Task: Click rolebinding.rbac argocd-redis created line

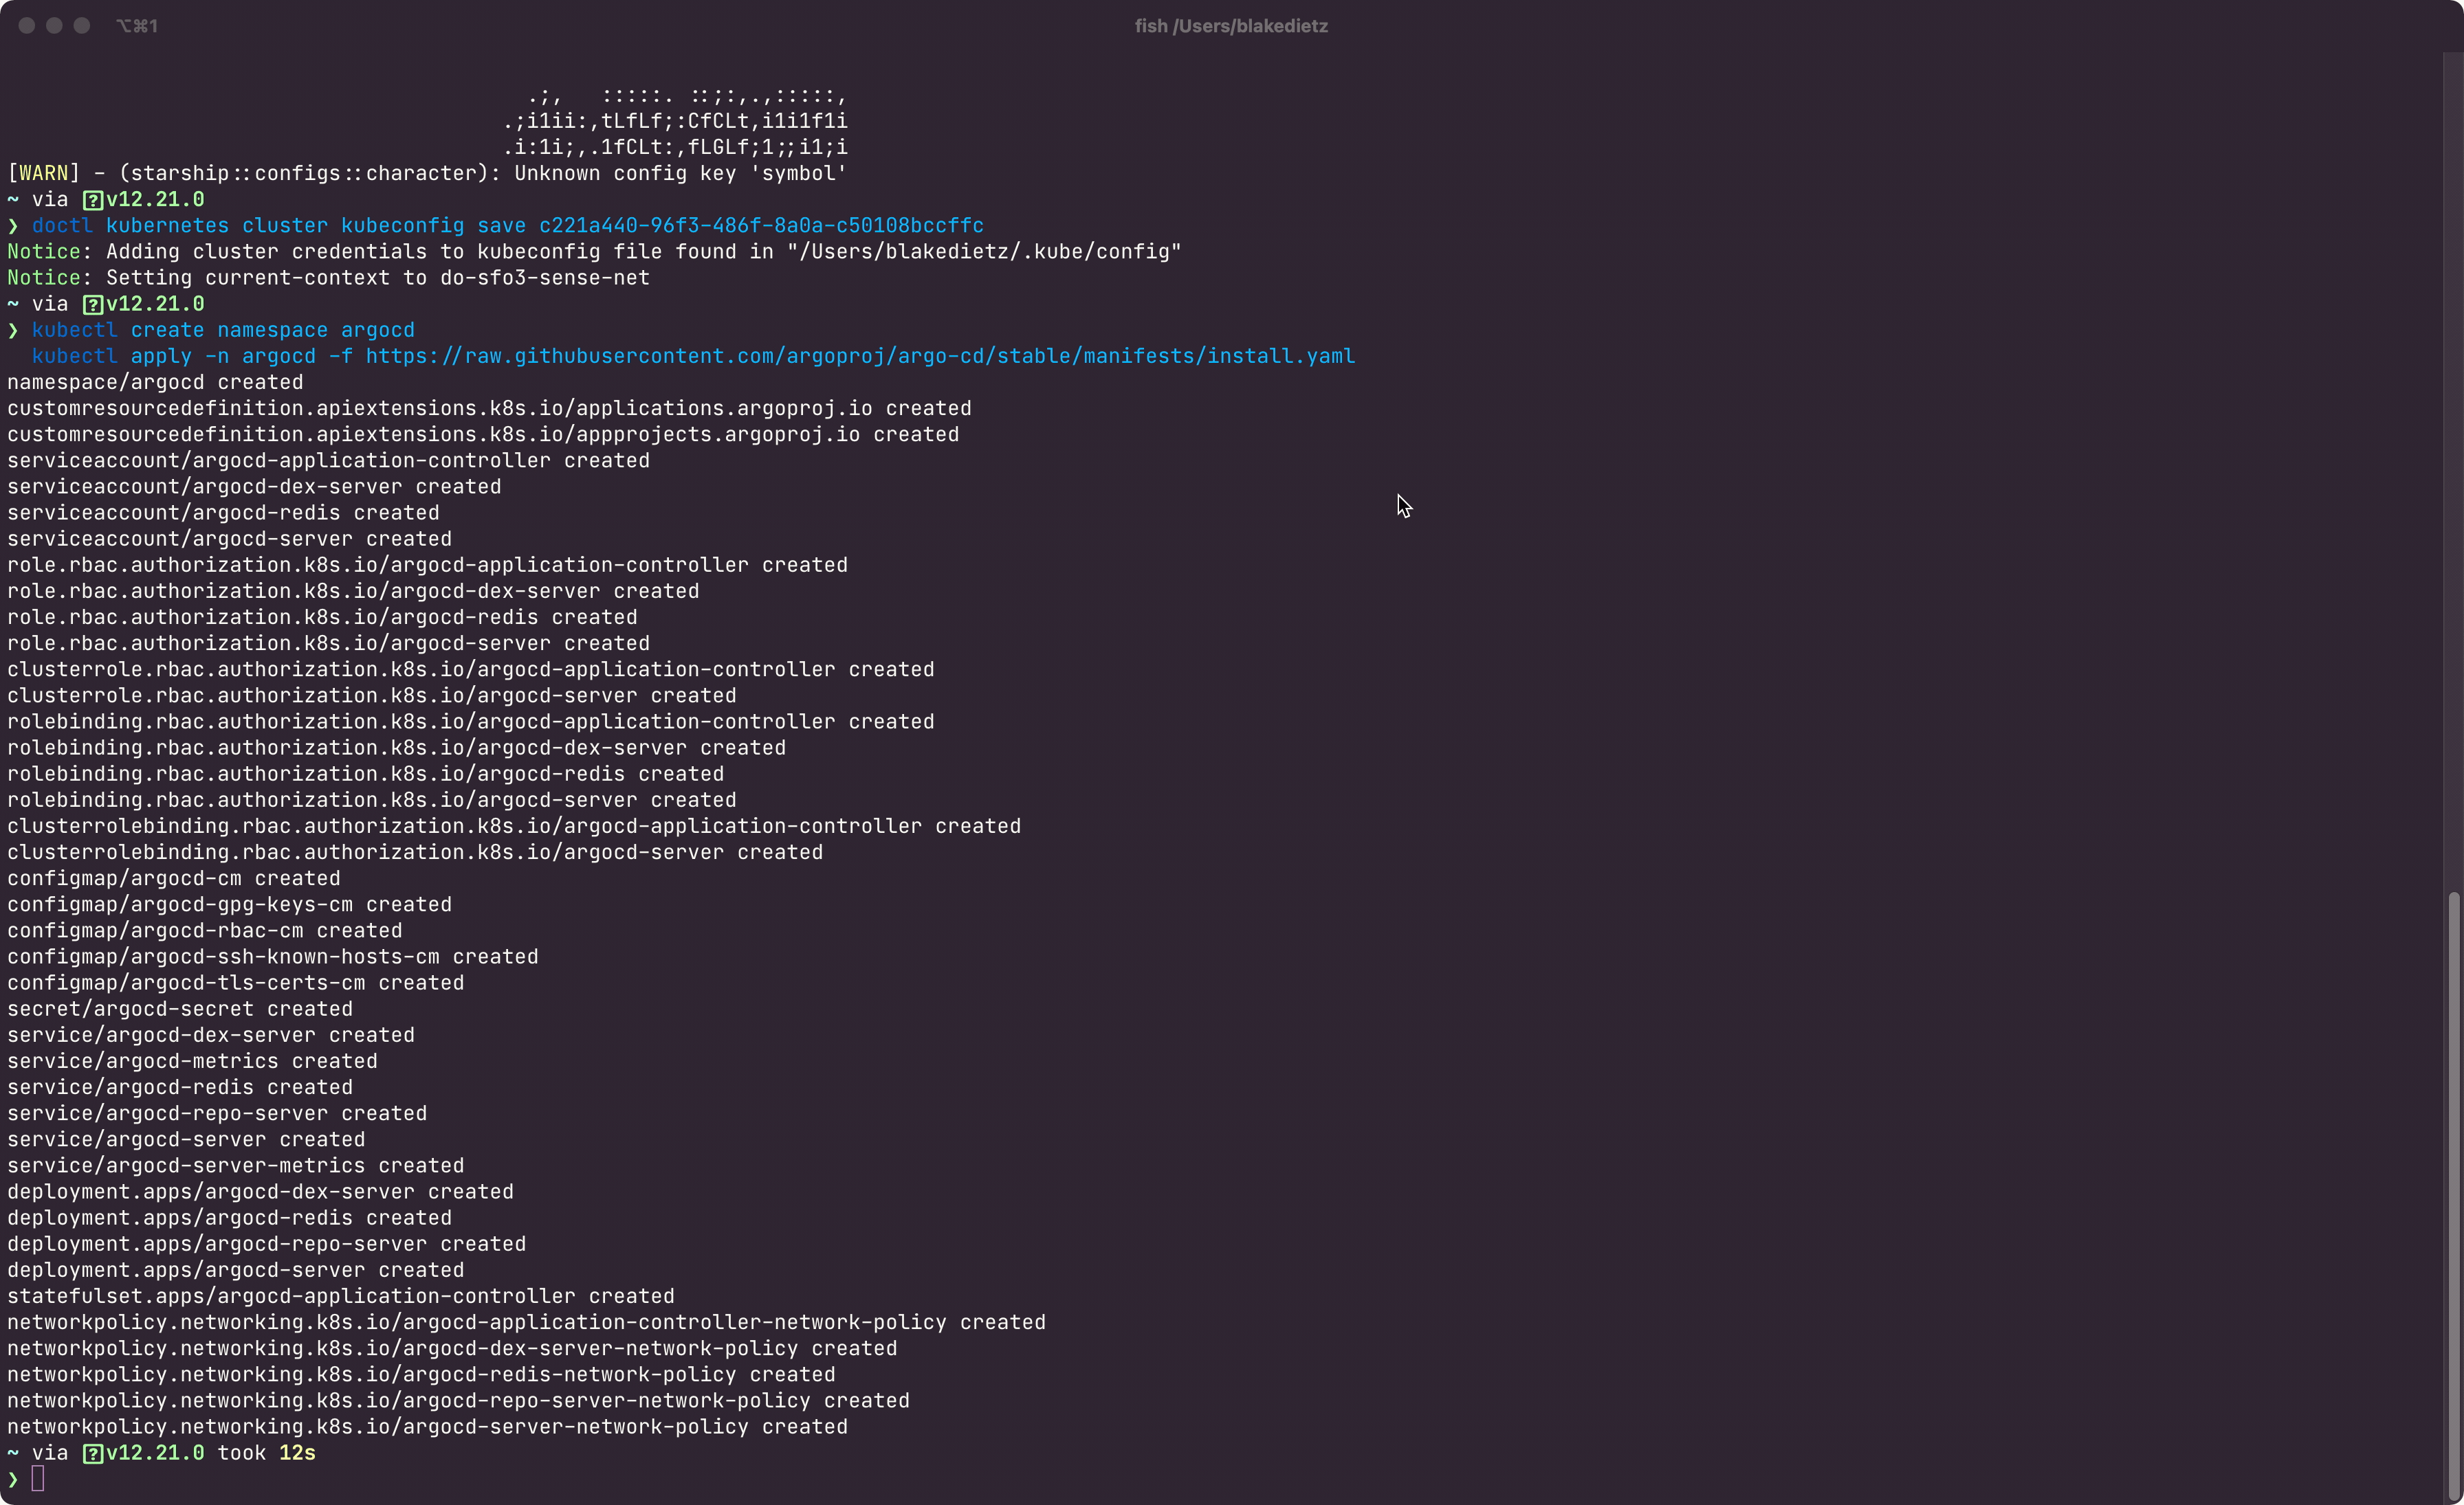Action: click(x=365, y=774)
